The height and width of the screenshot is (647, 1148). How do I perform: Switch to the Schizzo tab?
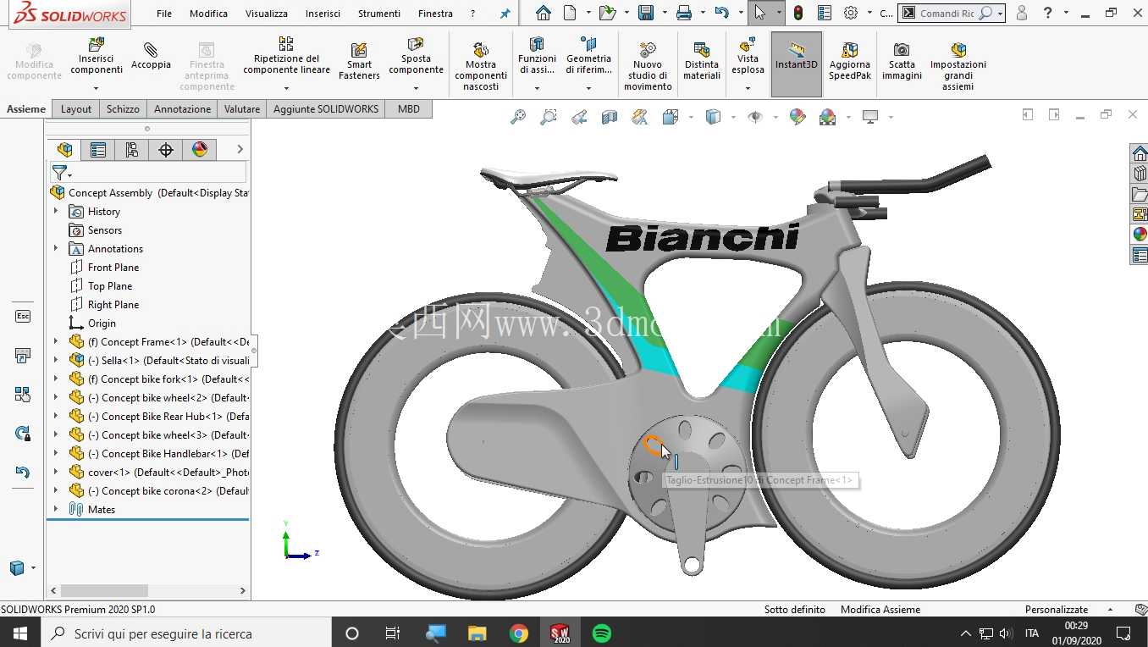pyautogui.click(x=123, y=108)
